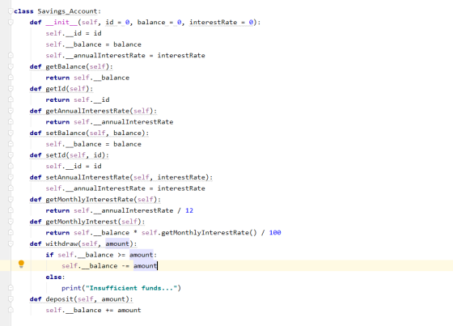The height and width of the screenshot is (326, 453).
Task: Collapse the Savings_Account class fold marker
Action: click(11, 11)
